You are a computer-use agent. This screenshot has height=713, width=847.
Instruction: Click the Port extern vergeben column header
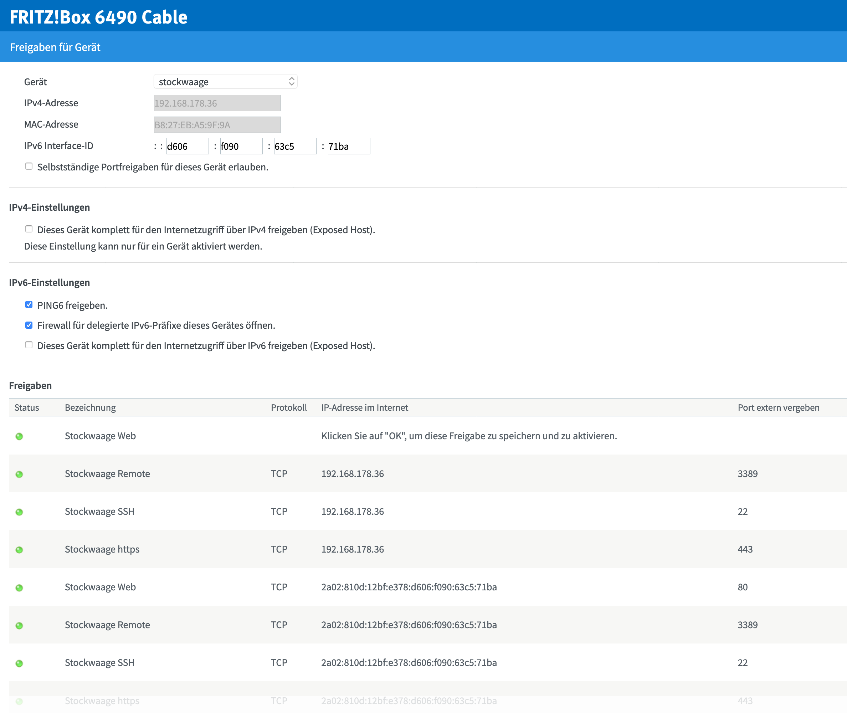point(778,407)
